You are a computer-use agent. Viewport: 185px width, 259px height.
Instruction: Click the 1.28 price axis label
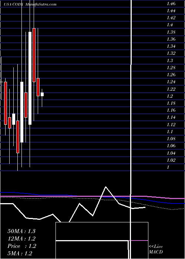pos(171,68)
